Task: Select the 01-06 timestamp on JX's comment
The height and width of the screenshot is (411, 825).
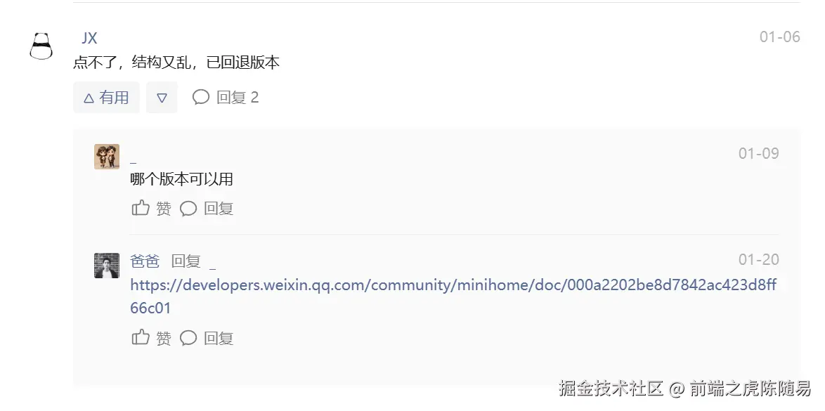Action: click(x=780, y=37)
